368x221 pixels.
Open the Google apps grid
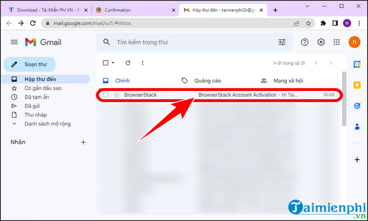pyautogui.click(x=336, y=42)
